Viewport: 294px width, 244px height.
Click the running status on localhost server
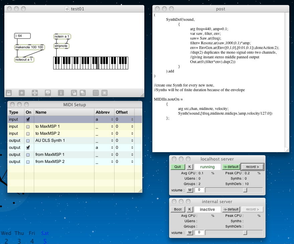point(207,167)
